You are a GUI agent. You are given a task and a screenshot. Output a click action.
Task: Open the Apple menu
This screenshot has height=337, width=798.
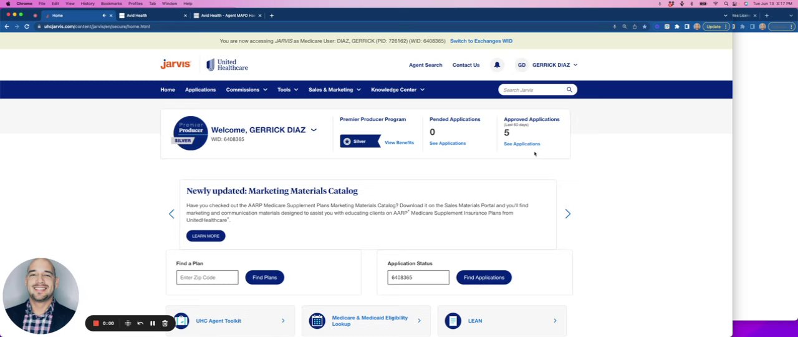click(8, 4)
